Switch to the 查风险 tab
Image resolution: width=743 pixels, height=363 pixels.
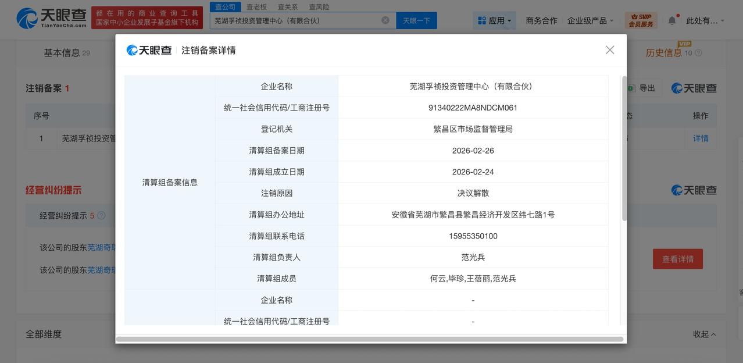pos(319,6)
